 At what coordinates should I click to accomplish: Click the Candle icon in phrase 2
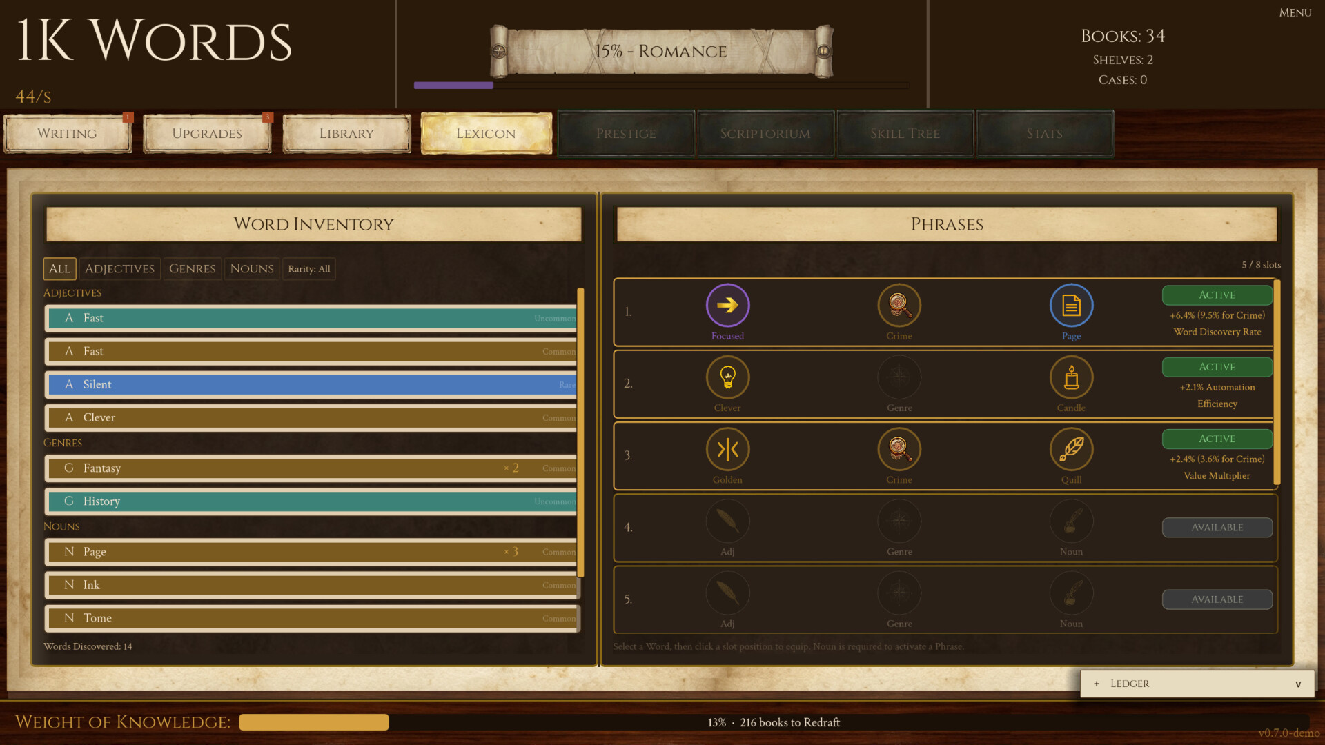[x=1071, y=377]
